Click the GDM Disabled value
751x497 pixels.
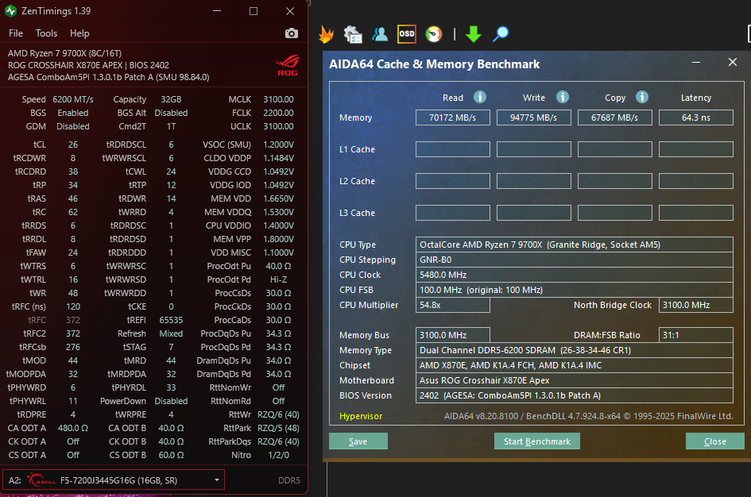73,126
